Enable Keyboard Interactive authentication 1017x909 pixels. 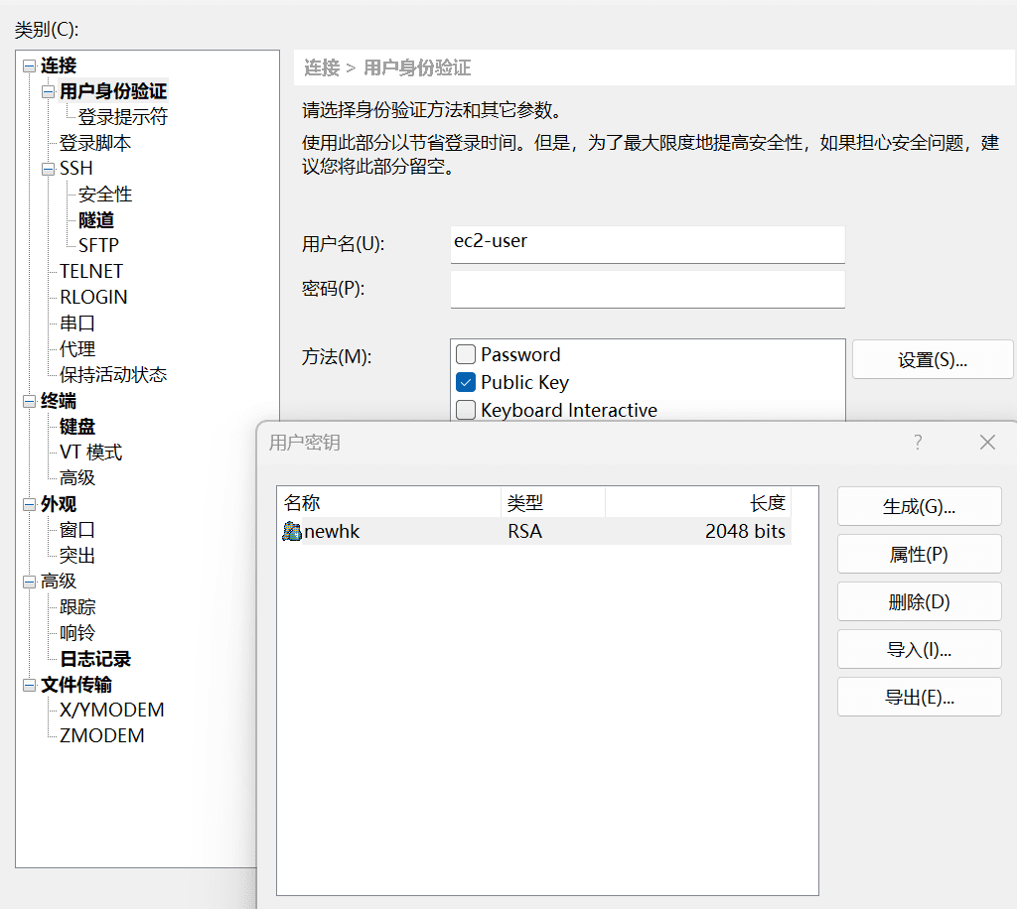(x=465, y=409)
